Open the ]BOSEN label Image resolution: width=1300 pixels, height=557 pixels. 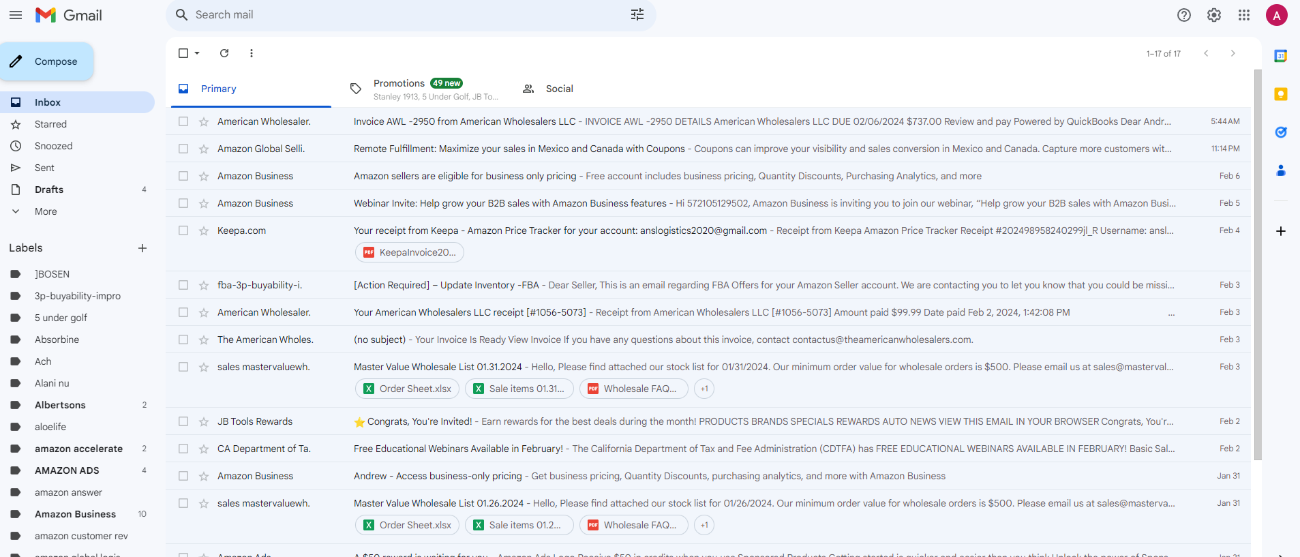pyautogui.click(x=77, y=274)
